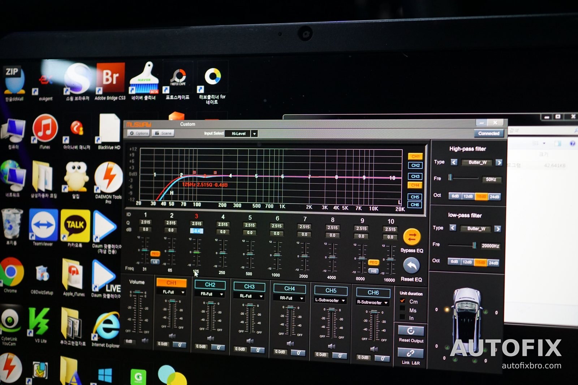Click the low-pass Type left arrow
Image resolution: width=578 pixels, height=385 pixels.
coord(453,228)
